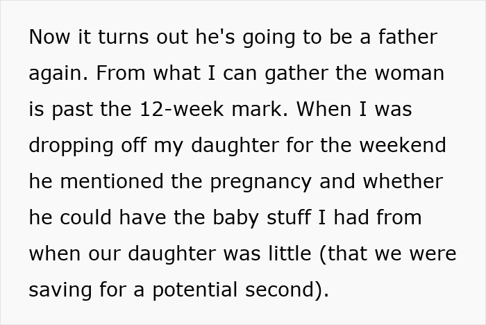
Task: Click the word "woman" in the paragraph
Action: tap(408, 73)
